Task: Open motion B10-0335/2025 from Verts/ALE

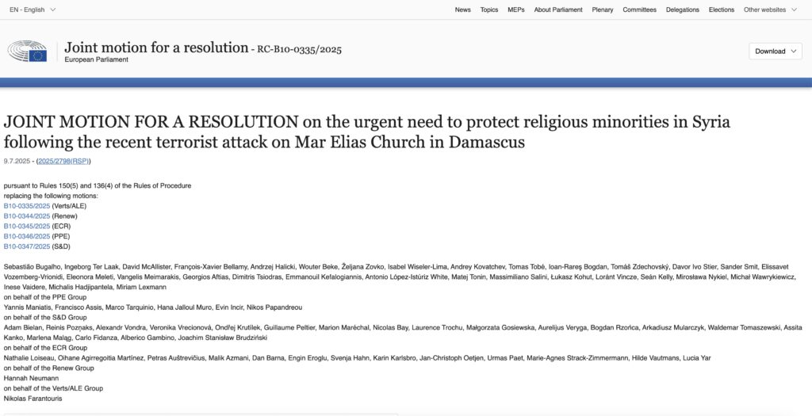Action: [26, 206]
